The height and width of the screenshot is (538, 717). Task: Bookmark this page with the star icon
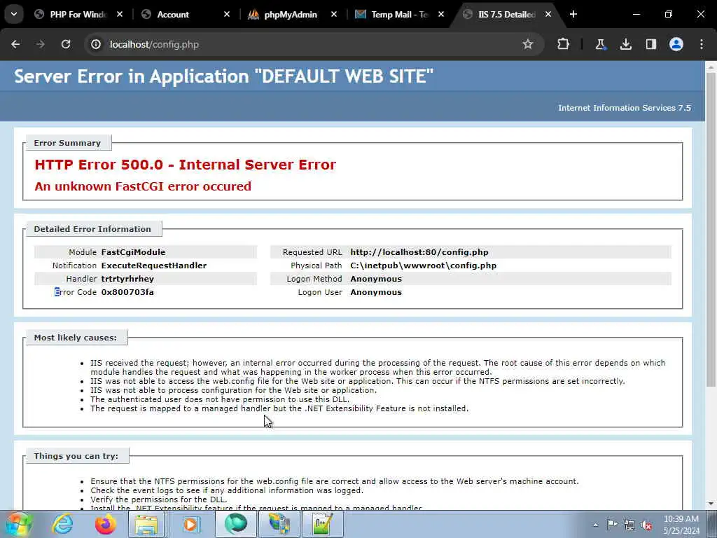click(x=528, y=44)
